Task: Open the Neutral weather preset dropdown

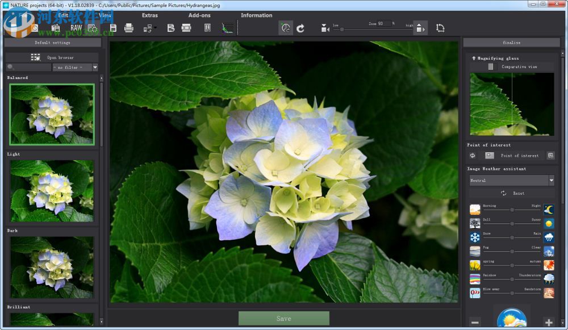Action: tap(512, 180)
